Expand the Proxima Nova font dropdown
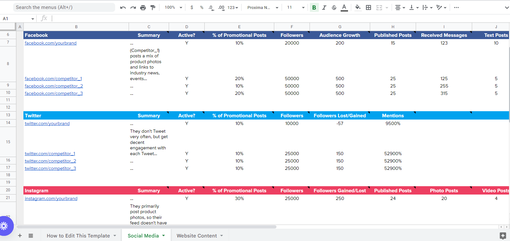This screenshot has width=510, height=241. coord(263,7)
